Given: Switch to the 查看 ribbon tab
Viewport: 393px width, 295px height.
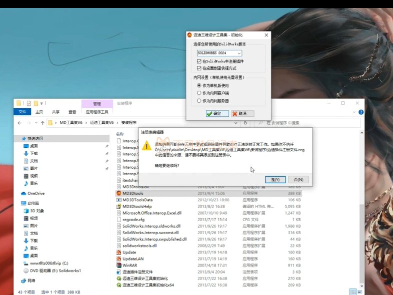Looking at the screenshot, I should click(x=72, y=112).
